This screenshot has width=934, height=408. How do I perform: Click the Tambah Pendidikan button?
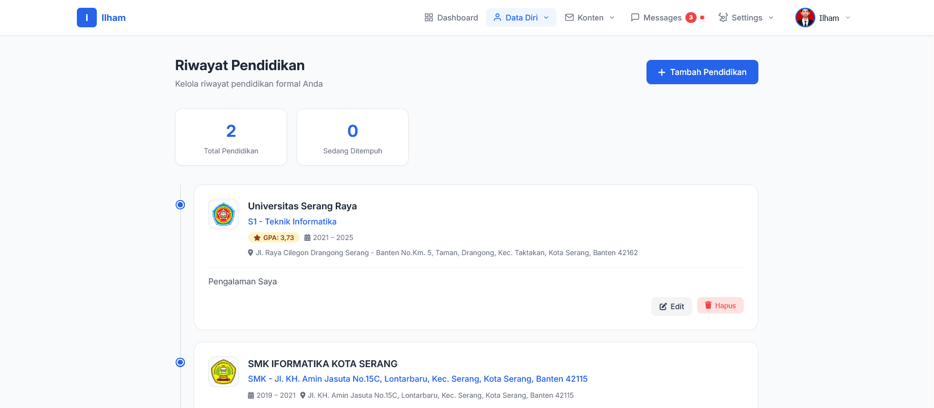coord(702,72)
